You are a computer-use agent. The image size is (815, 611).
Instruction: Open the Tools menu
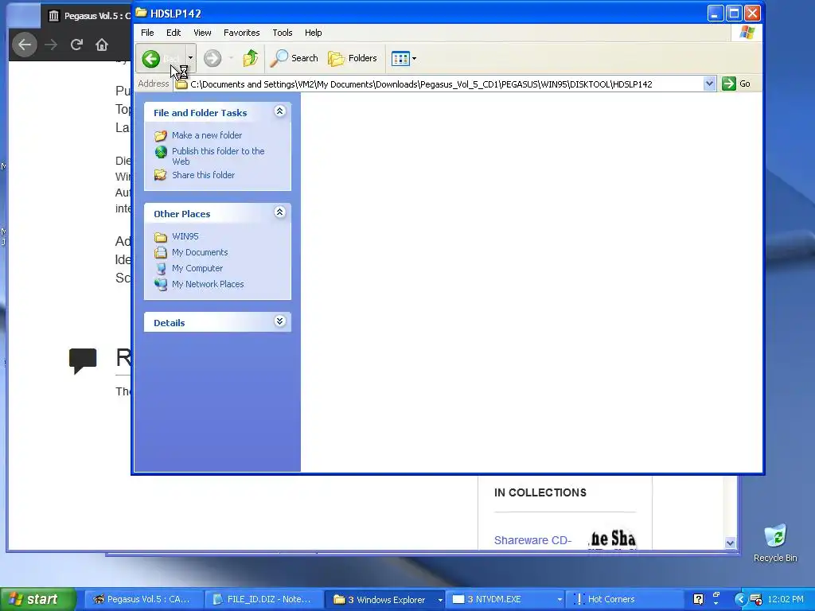[x=283, y=32]
